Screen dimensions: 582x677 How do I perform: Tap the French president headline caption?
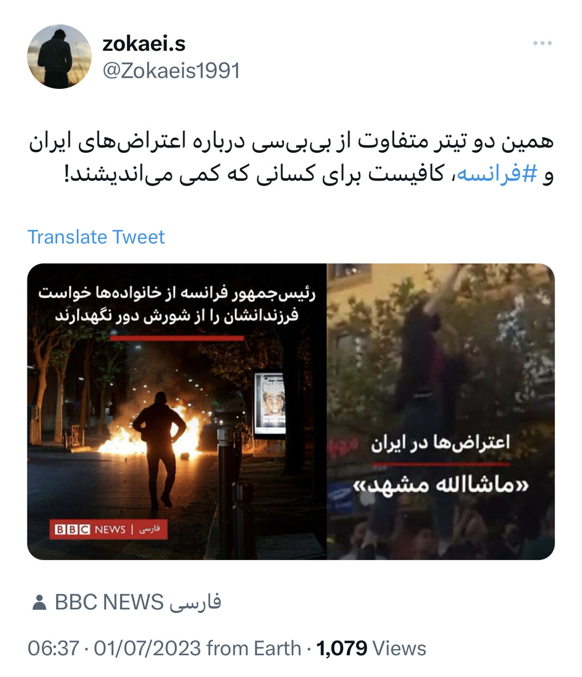click(177, 304)
